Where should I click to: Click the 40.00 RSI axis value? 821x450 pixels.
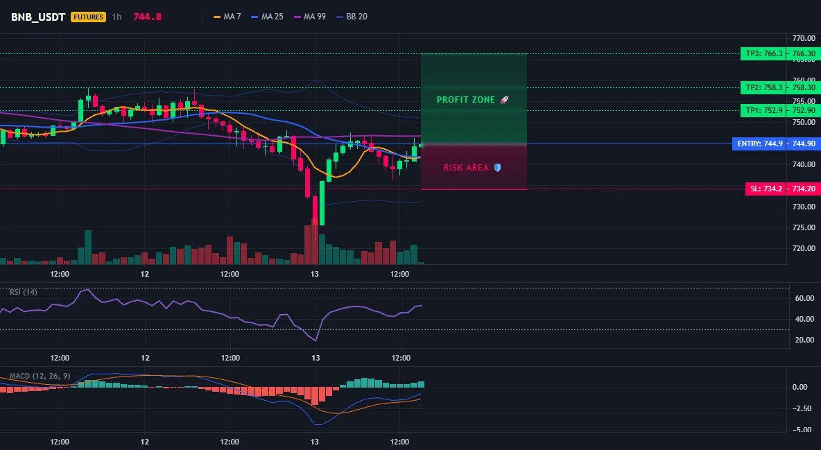pyautogui.click(x=804, y=319)
